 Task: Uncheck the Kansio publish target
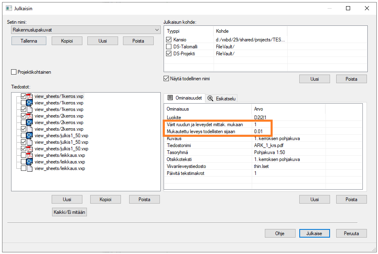tap(169, 40)
